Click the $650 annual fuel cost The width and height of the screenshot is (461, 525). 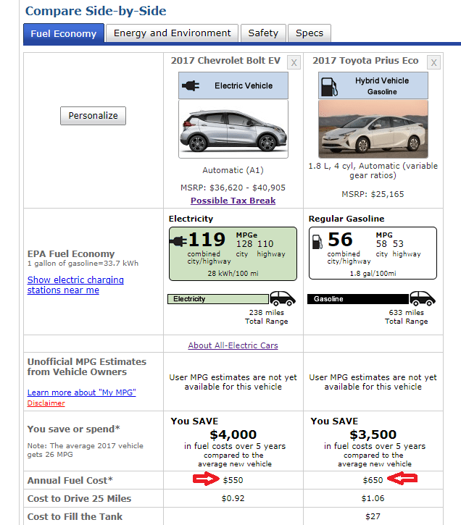(x=373, y=480)
